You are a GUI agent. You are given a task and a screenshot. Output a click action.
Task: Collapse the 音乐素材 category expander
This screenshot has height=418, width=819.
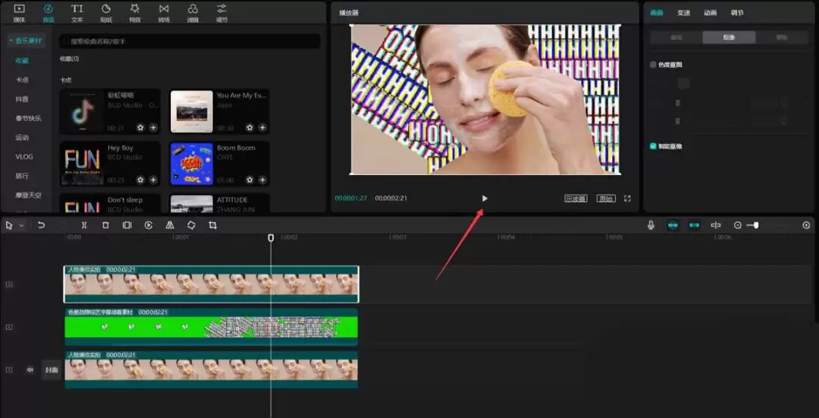point(11,41)
